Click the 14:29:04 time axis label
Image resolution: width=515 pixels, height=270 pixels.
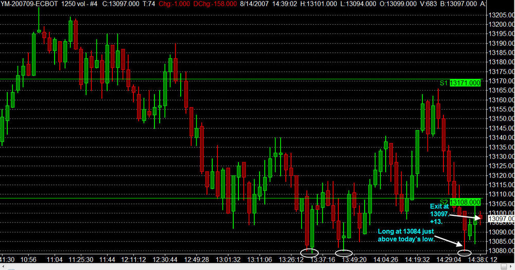[449, 260]
